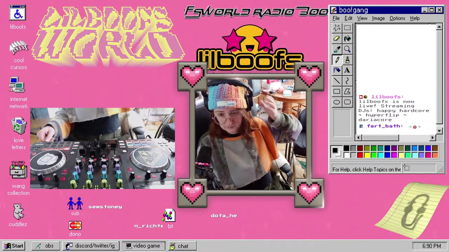The image size is (449, 252).
Task: Choose the Fill With Color bucket
Action: coord(347,38)
